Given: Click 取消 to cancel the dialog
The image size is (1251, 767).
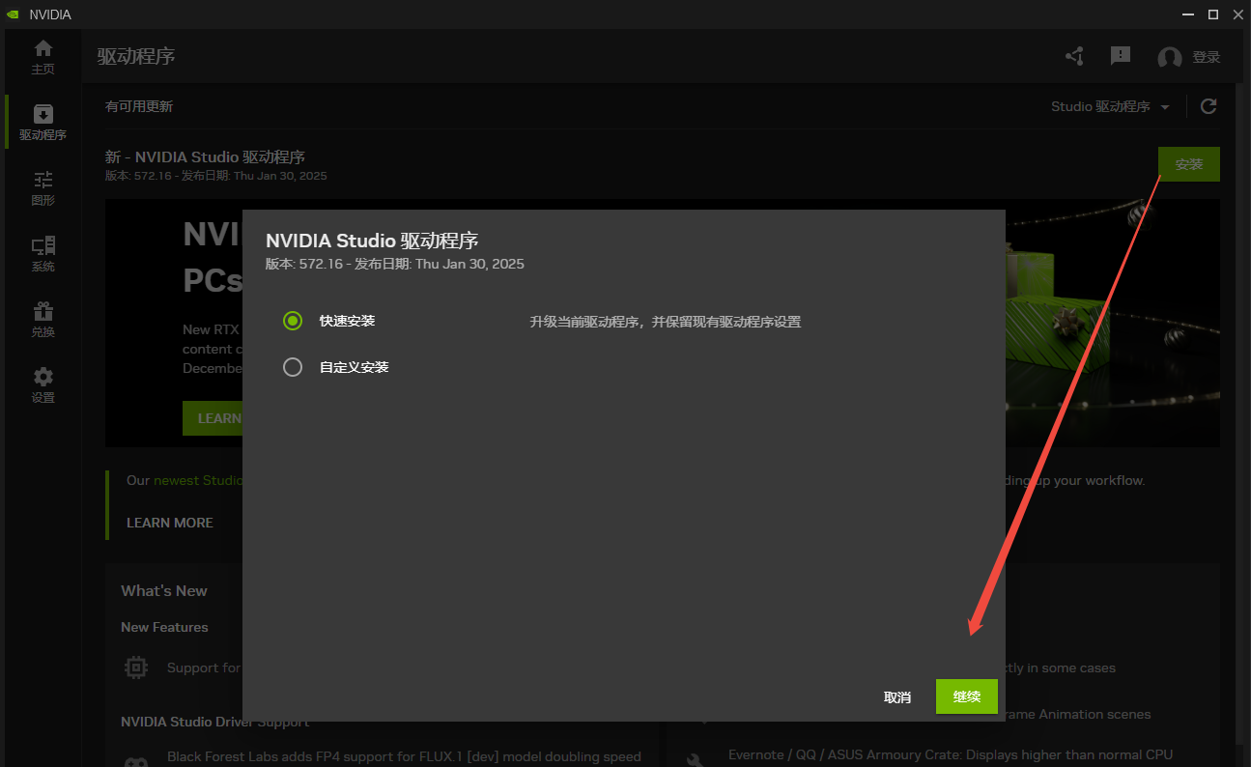Looking at the screenshot, I should coord(897,696).
